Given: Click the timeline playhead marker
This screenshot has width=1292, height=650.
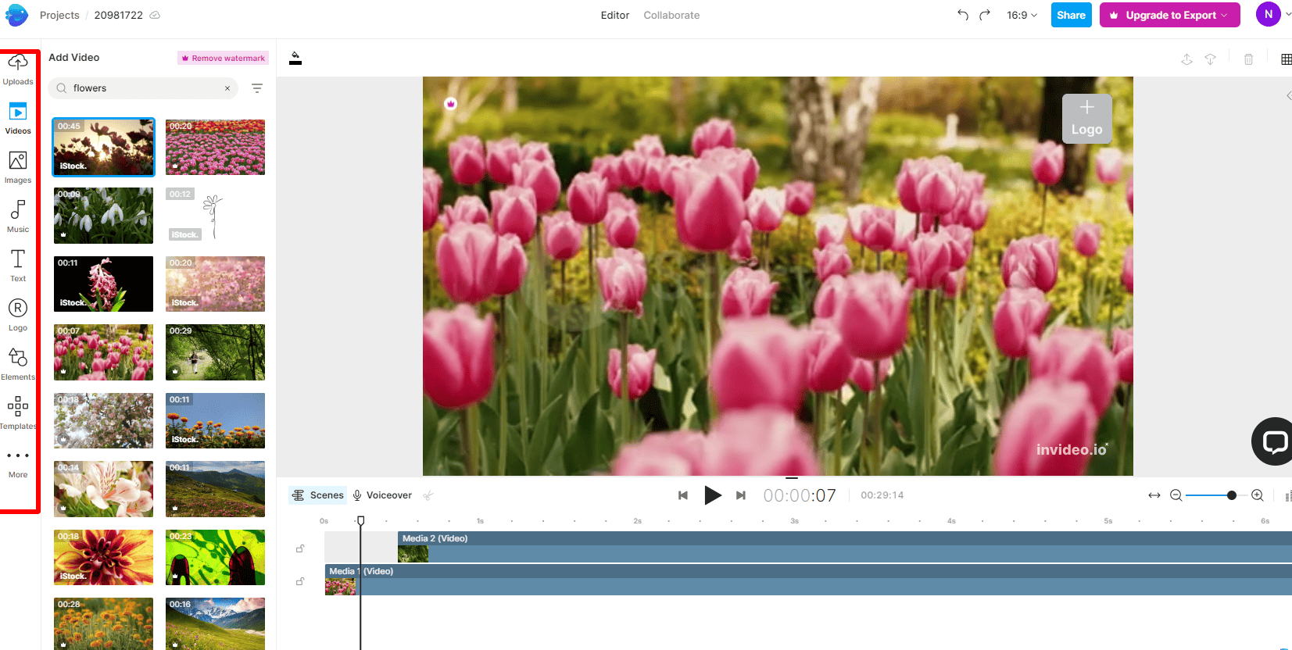Looking at the screenshot, I should click(360, 520).
